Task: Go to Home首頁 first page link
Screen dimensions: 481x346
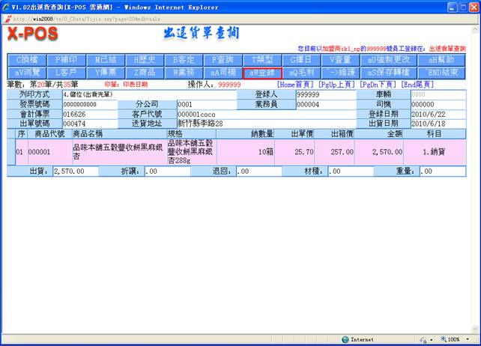Action: click(296, 85)
